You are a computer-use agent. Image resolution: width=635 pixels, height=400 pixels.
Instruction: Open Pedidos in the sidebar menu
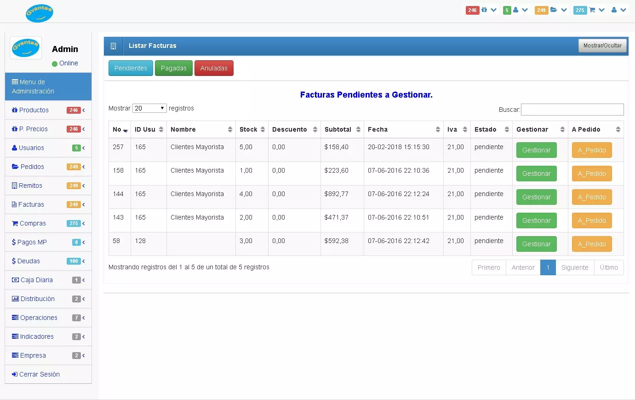point(48,167)
